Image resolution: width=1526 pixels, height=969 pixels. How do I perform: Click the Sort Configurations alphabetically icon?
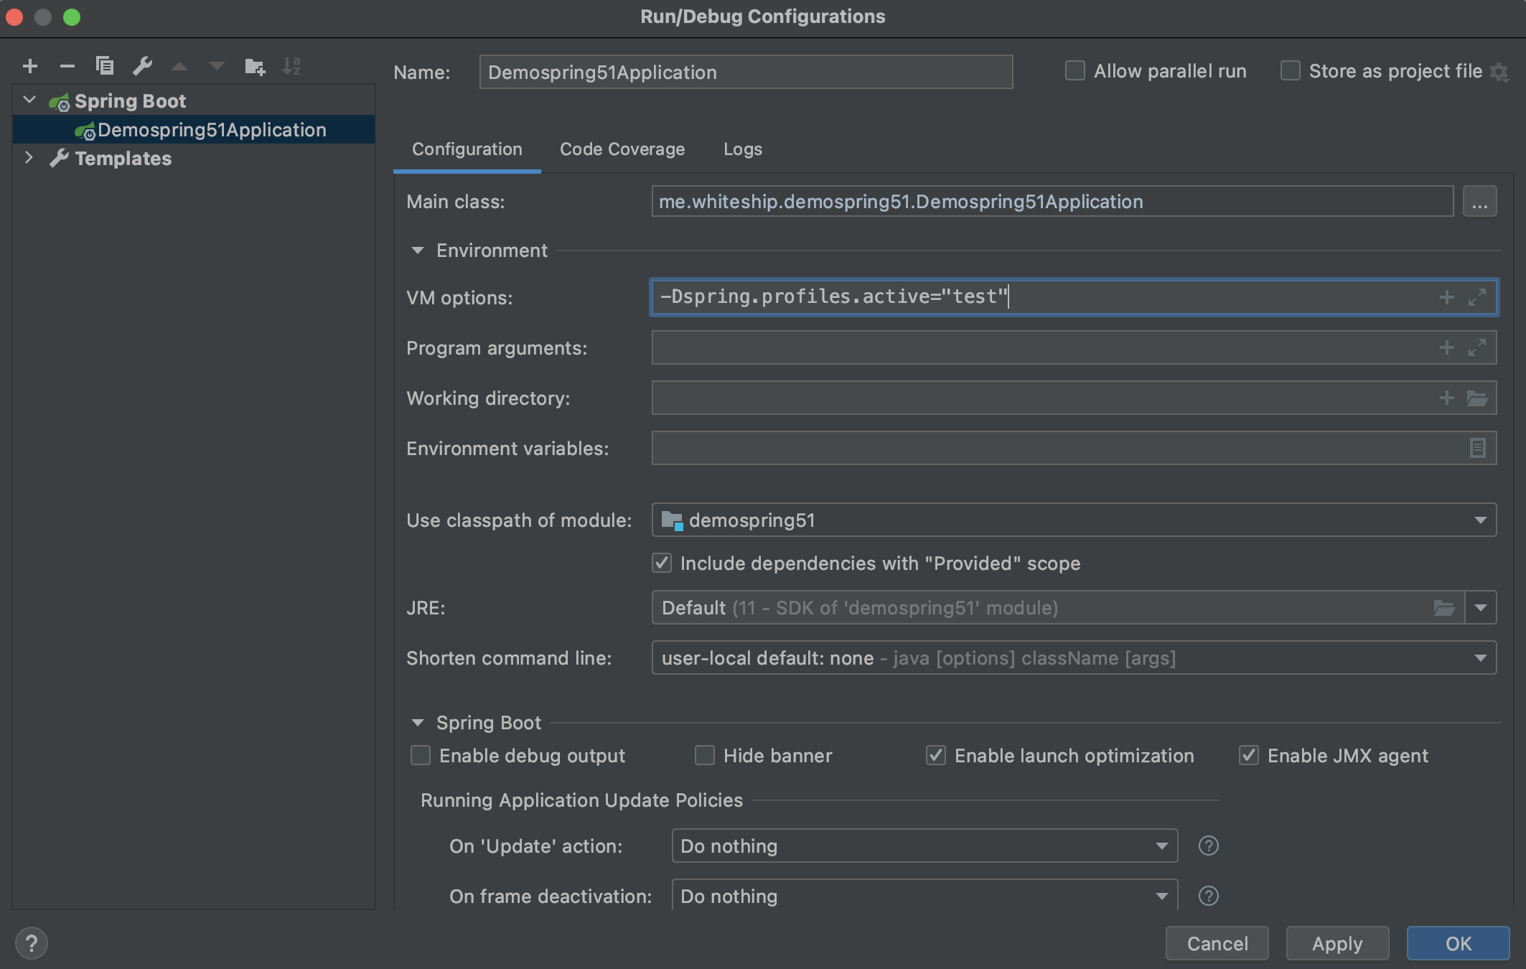click(291, 67)
